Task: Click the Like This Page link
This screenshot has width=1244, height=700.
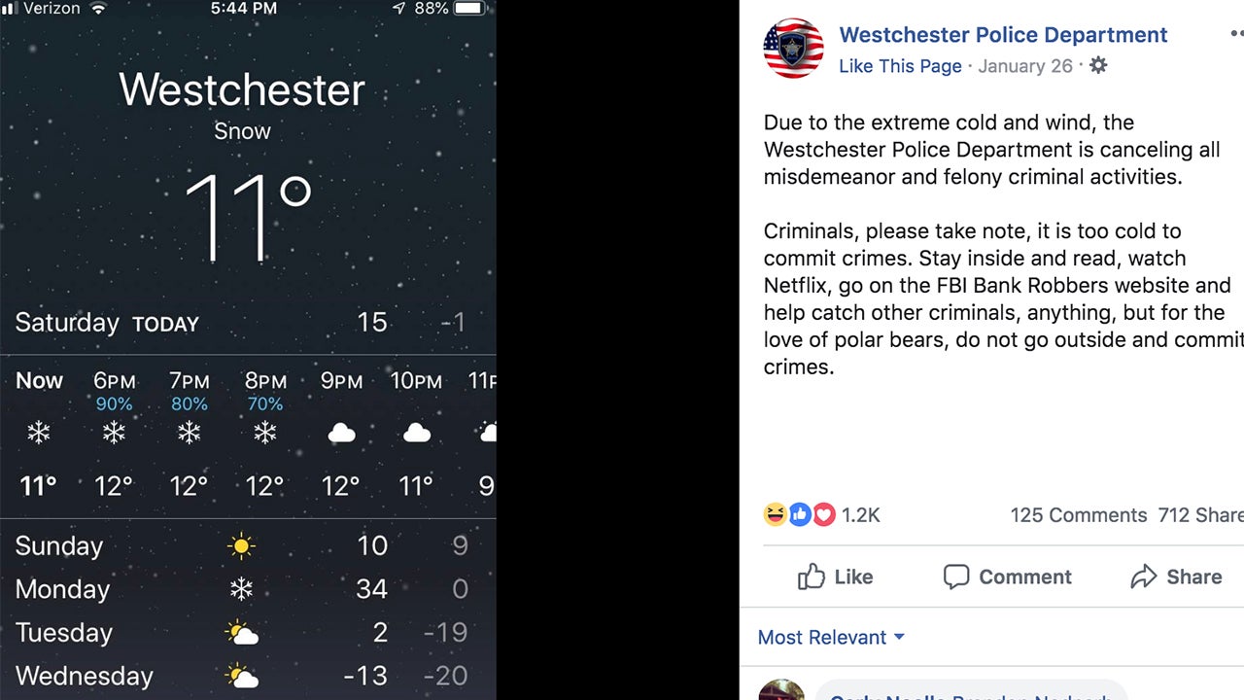Action: [900, 66]
